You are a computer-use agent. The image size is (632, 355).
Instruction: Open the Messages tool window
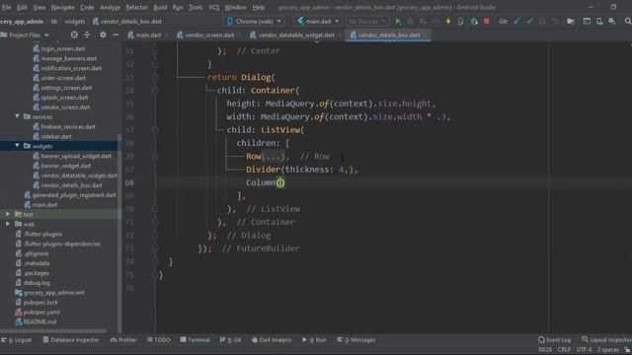[356, 340]
